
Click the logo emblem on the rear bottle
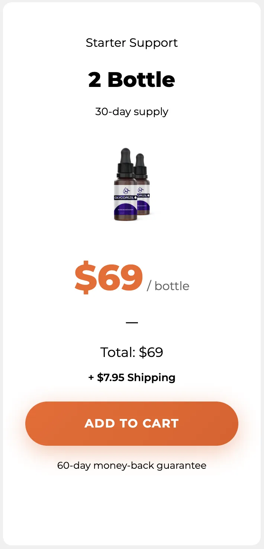tap(141, 189)
